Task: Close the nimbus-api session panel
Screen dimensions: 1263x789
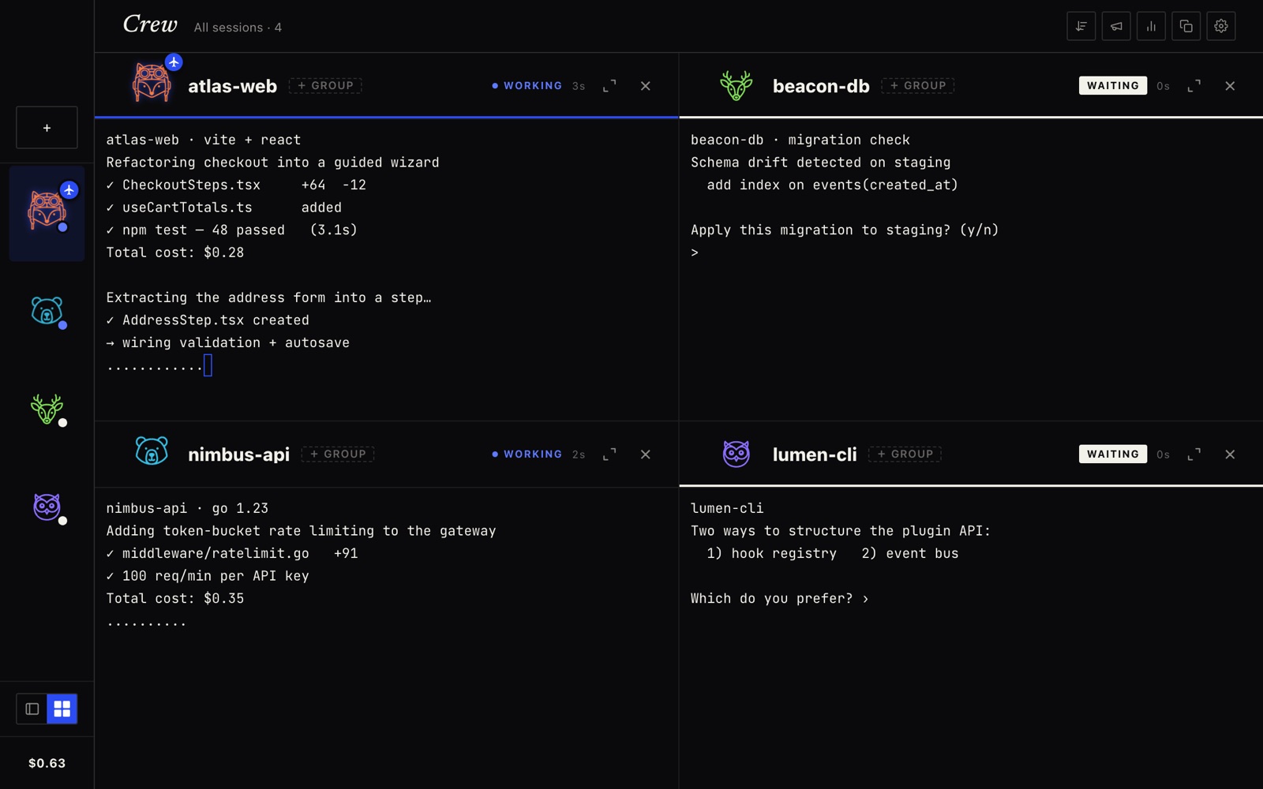Action: pyautogui.click(x=646, y=454)
